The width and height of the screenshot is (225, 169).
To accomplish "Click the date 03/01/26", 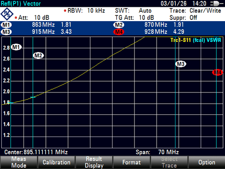I will click(x=174, y=4).
